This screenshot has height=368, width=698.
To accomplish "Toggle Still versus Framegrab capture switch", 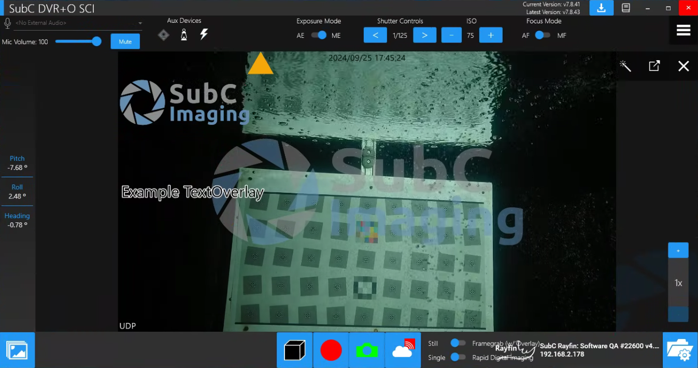I will click(458, 343).
